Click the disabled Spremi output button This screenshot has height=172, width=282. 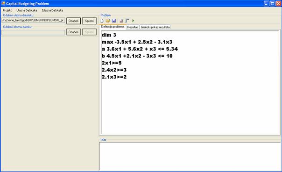pyautogui.click(x=89, y=32)
